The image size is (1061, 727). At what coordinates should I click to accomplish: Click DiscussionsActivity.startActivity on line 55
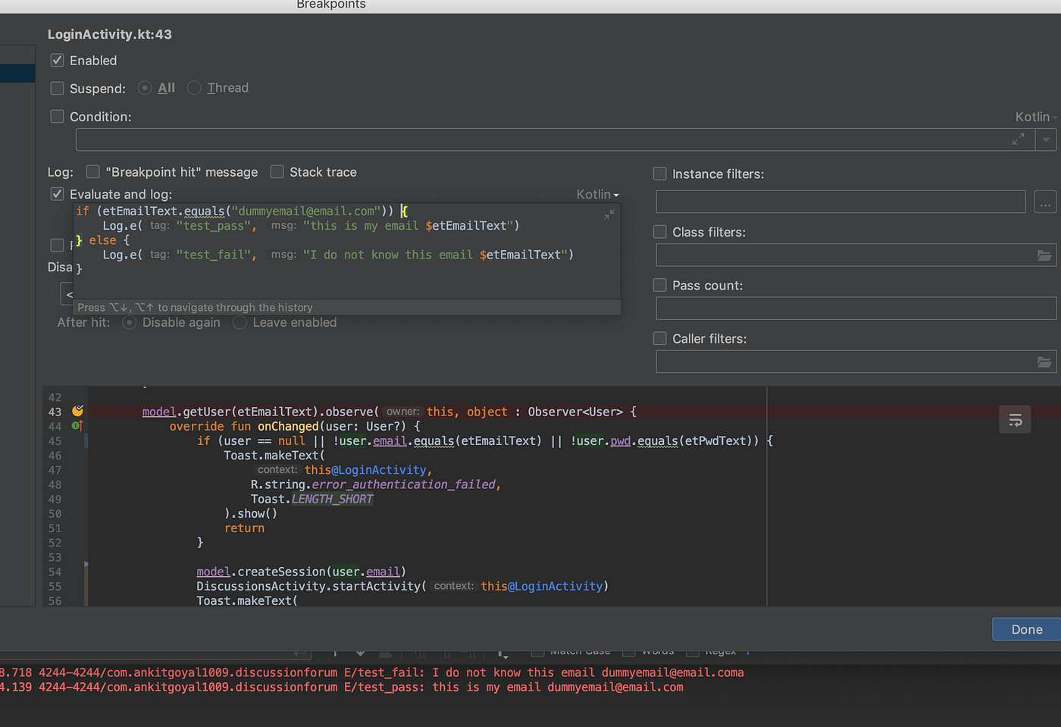tap(308, 586)
